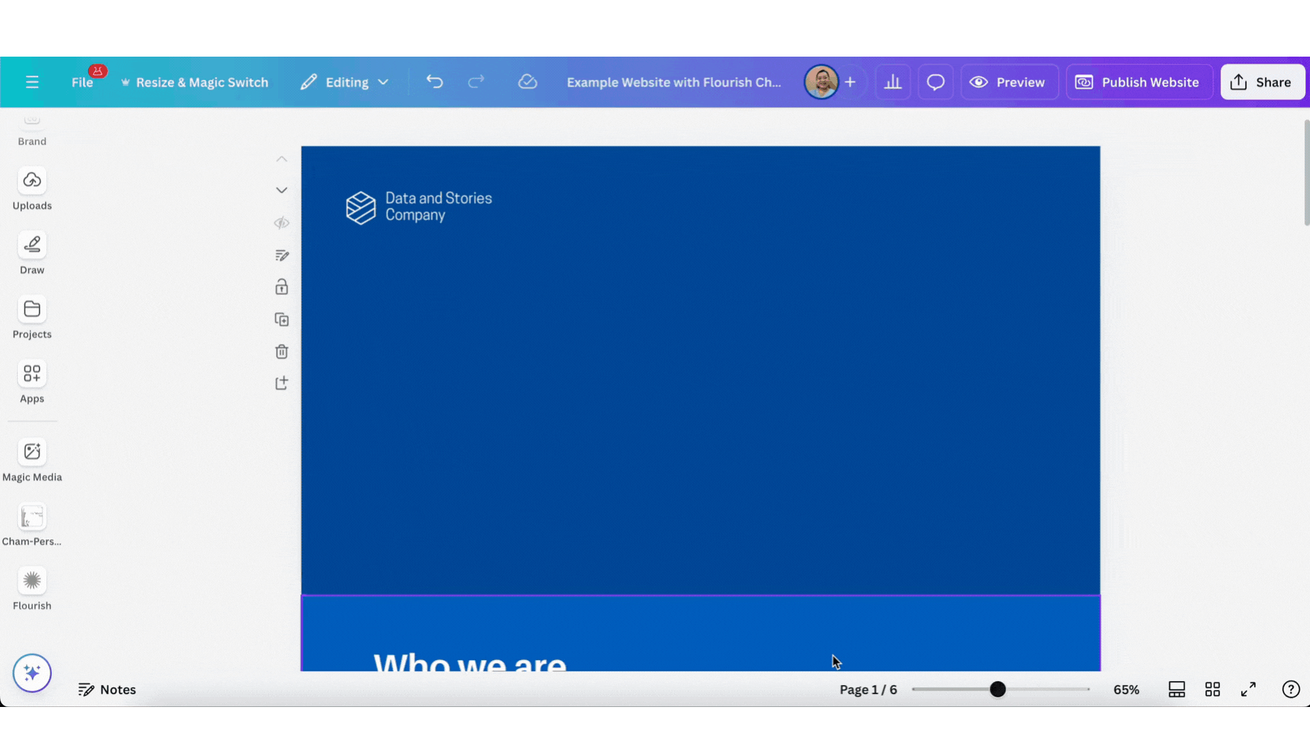Select the Draw tool in sidebar
The image size is (1310, 737).
[32, 252]
